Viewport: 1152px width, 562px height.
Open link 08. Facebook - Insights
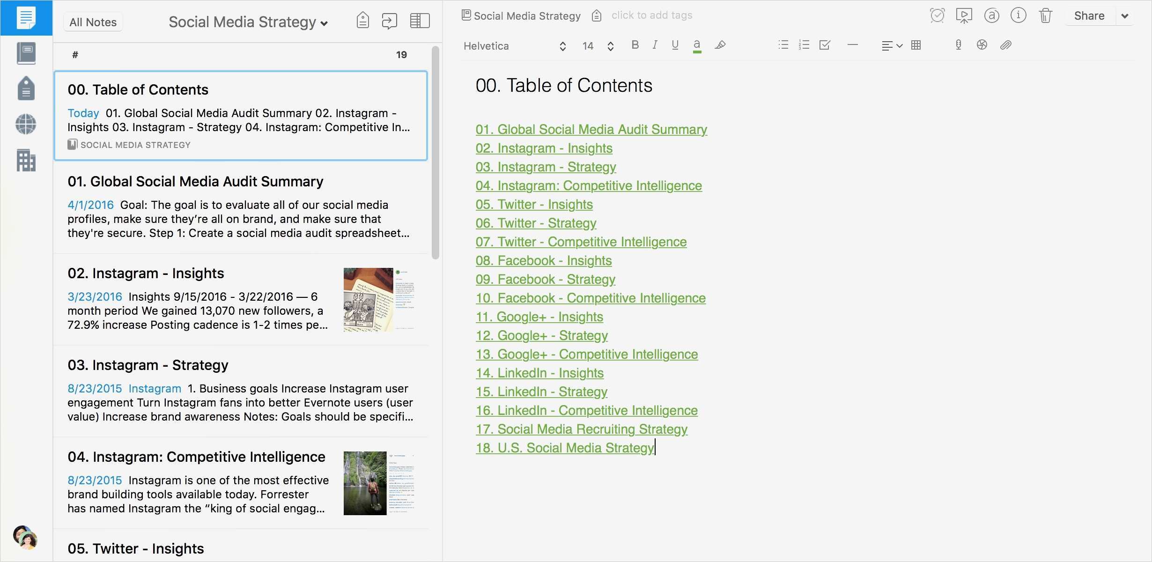(x=543, y=260)
